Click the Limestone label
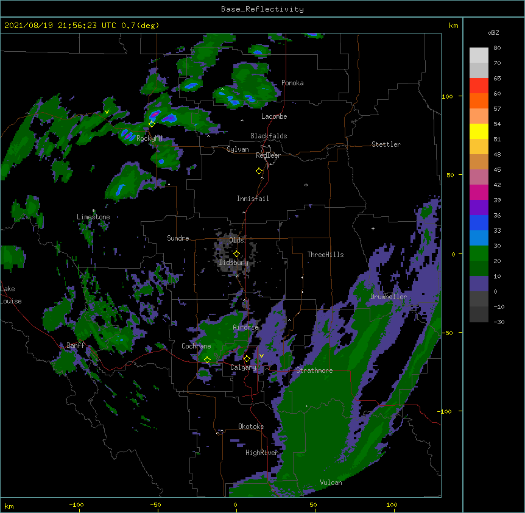Image resolution: width=525 pixels, height=513 pixels. pos(93,217)
